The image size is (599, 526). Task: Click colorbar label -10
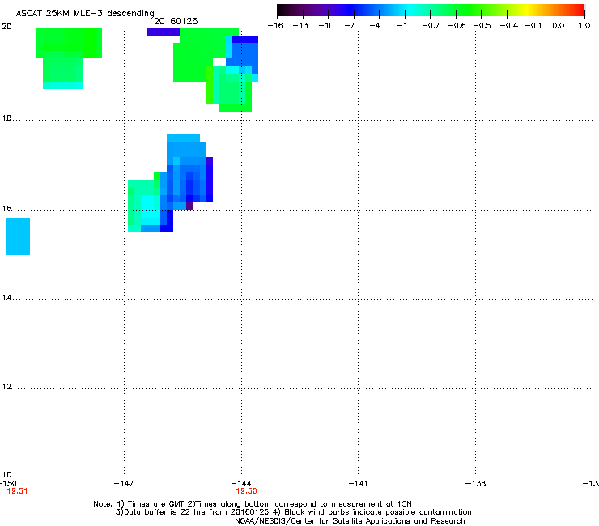[x=326, y=26]
